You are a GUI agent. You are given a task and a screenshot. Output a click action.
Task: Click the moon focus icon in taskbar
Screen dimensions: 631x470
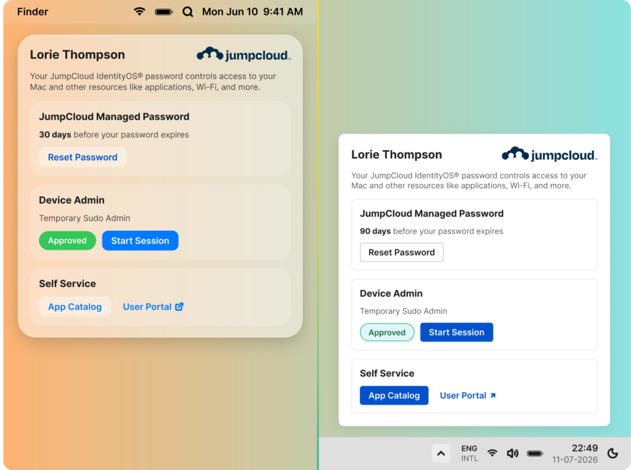pyautogui.click(x=613, y=453)
